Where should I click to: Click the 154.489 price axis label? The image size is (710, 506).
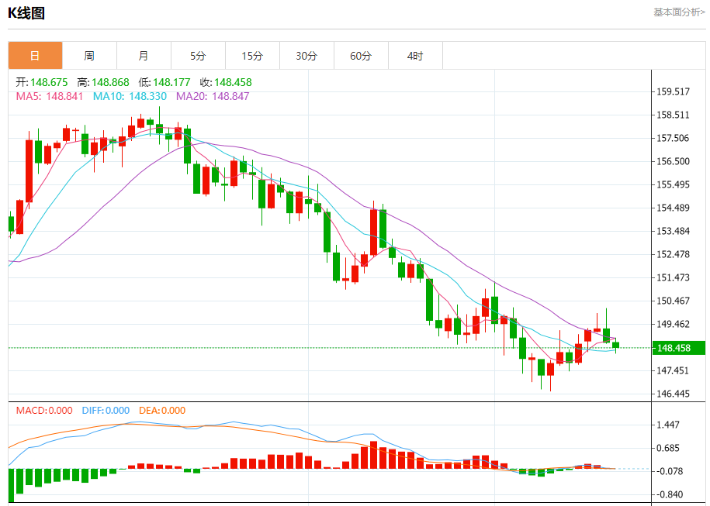tap(673, 208)
